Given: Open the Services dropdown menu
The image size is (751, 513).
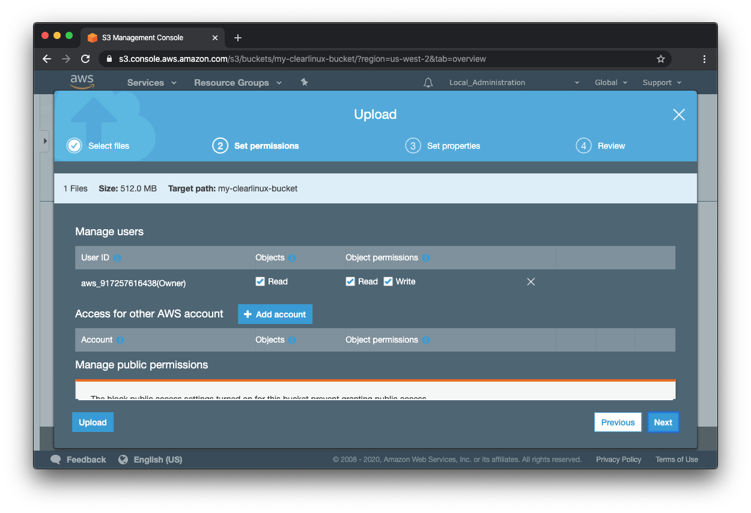Looking at the screenshot, I should click(x=151, y=83).
